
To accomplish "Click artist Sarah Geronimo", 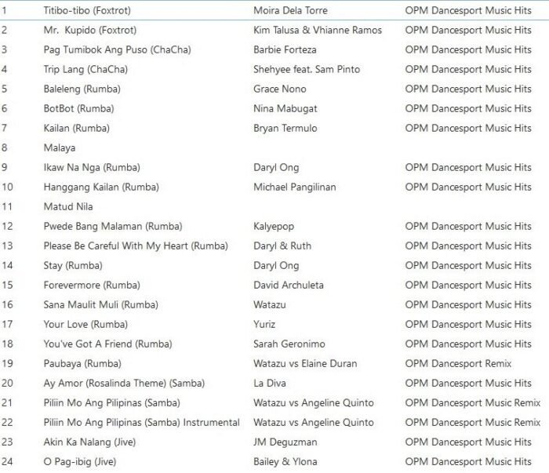I will pos(289,344).
